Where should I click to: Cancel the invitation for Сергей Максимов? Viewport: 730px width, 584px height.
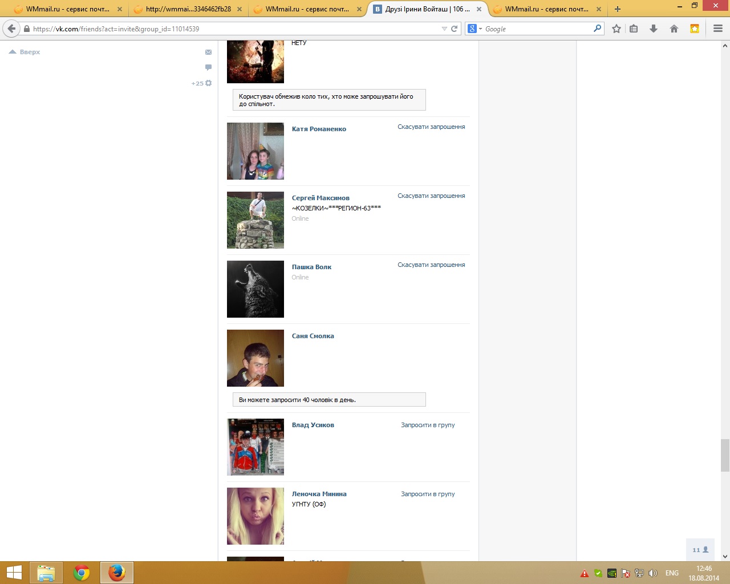pyautogui.click(x=431, y=196)
